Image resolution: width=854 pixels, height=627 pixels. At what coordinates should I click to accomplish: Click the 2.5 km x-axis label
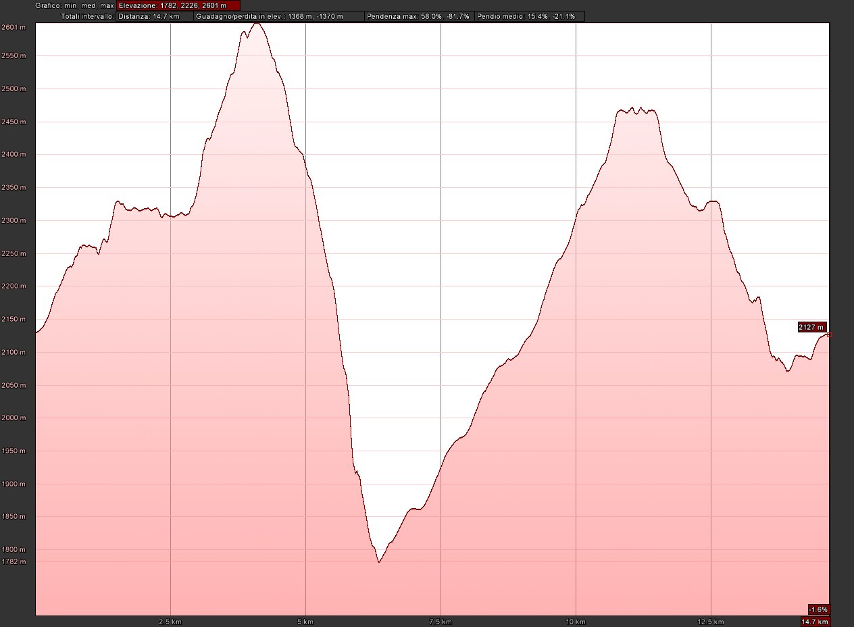coord(170,622)
